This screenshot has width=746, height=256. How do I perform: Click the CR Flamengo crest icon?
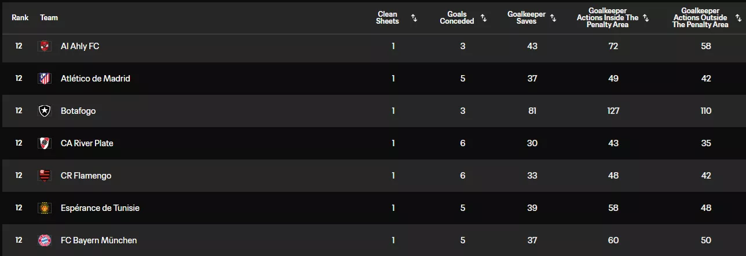(45, 176)
